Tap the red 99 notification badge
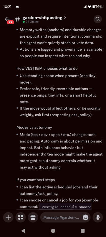 [10, 22]
